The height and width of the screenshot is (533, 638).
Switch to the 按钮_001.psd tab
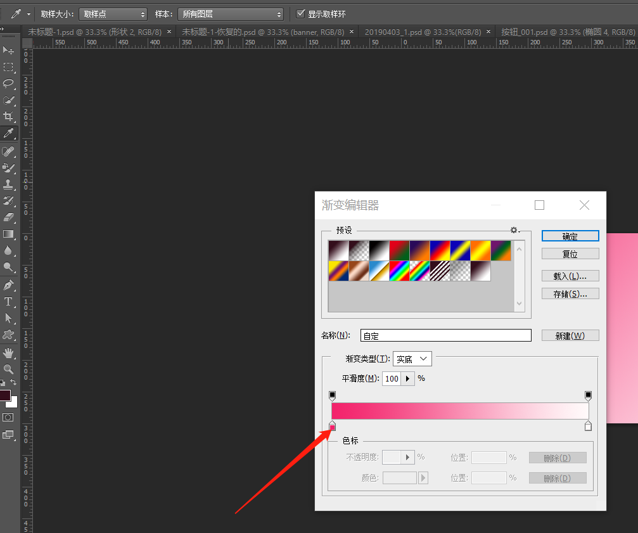tap(568, 32)
